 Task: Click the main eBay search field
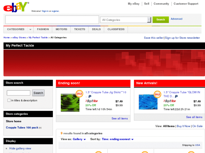pos(52,20)
